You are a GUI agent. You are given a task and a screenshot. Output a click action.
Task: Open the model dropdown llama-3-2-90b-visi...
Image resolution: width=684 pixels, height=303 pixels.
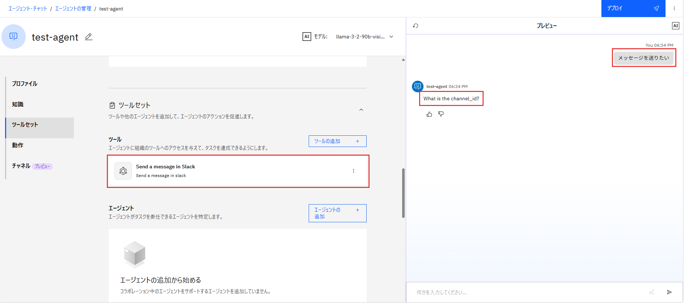pyautogui.click(x=364, y=37)
